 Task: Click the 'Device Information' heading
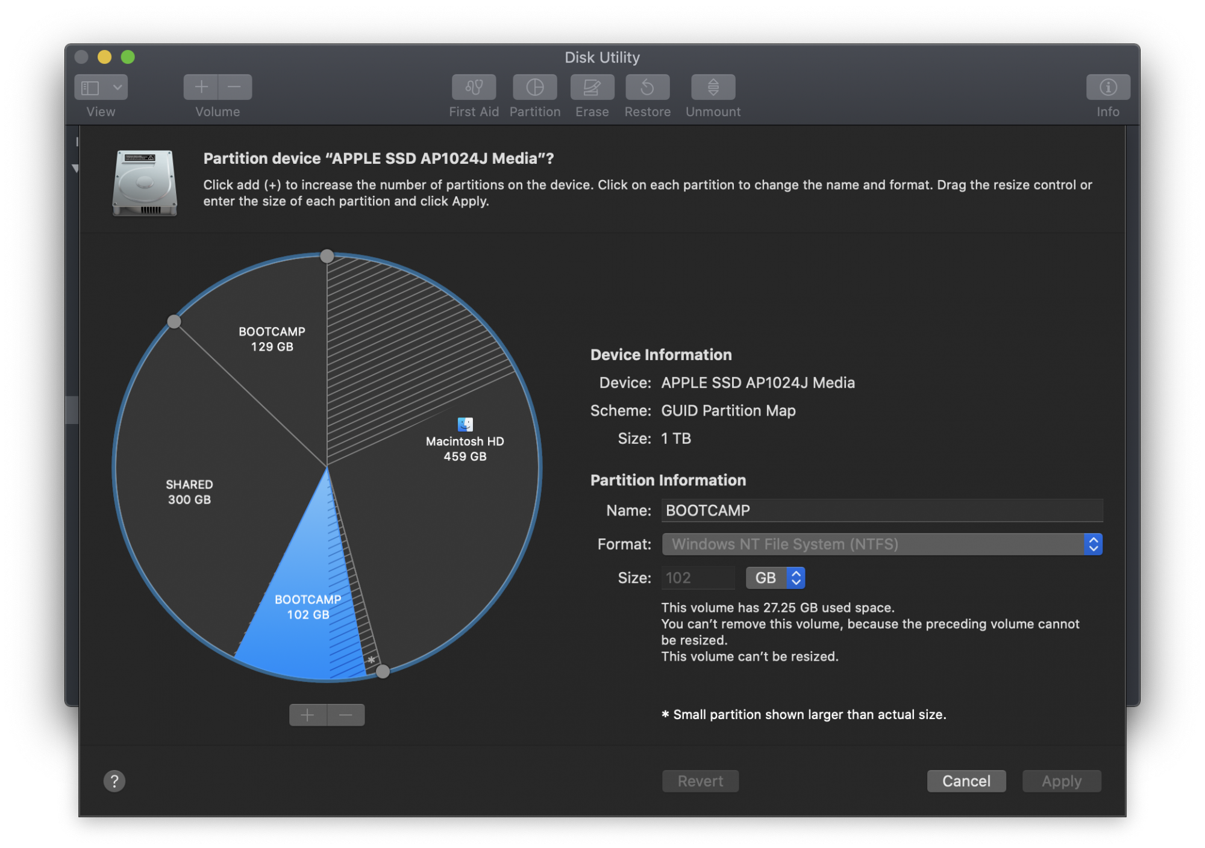click(x=661, y=354)
